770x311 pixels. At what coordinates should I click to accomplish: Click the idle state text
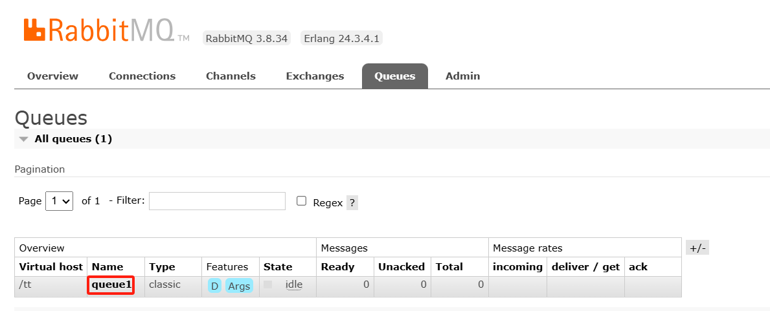[x=293, y=284]
